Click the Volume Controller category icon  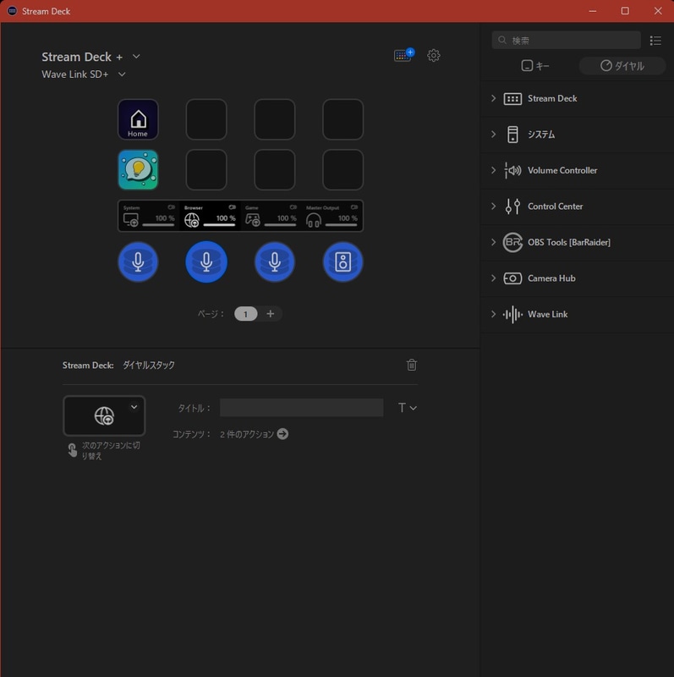512,171
